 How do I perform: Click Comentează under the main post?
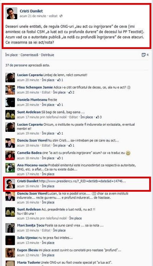click(29, 55)
